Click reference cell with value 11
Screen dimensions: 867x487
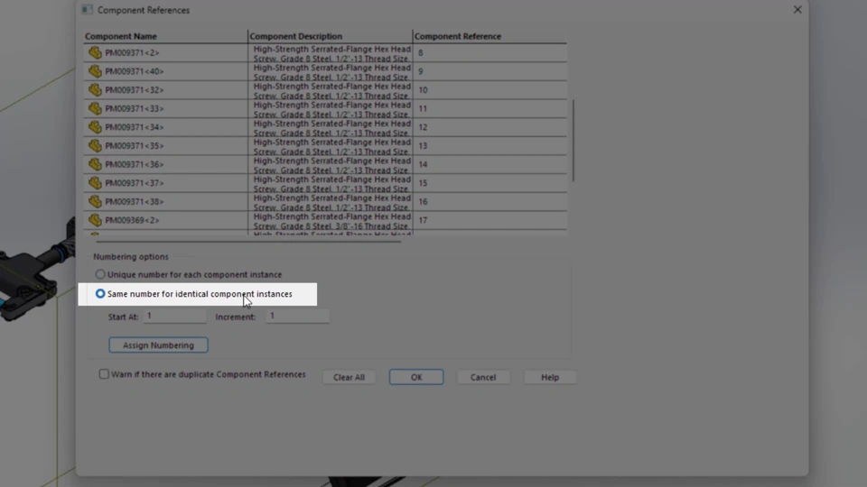point(489,109)
